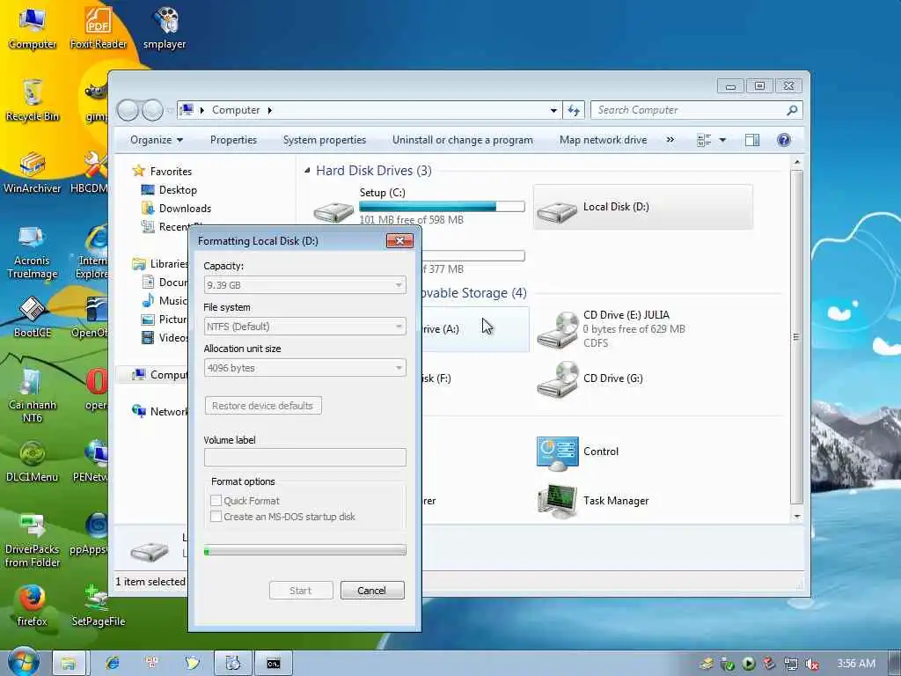Image resolution: width=901 pixels, height=676 pixels.
Task: Select CD Drive (E:) JULIA
Action: pyautogui.click(x=643, y=329)
